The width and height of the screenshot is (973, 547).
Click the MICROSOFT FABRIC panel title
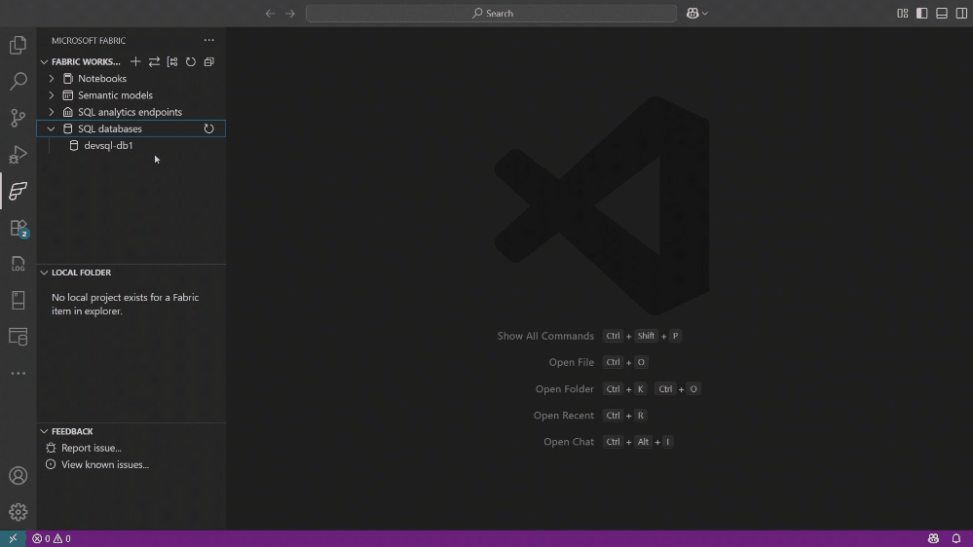89,40
